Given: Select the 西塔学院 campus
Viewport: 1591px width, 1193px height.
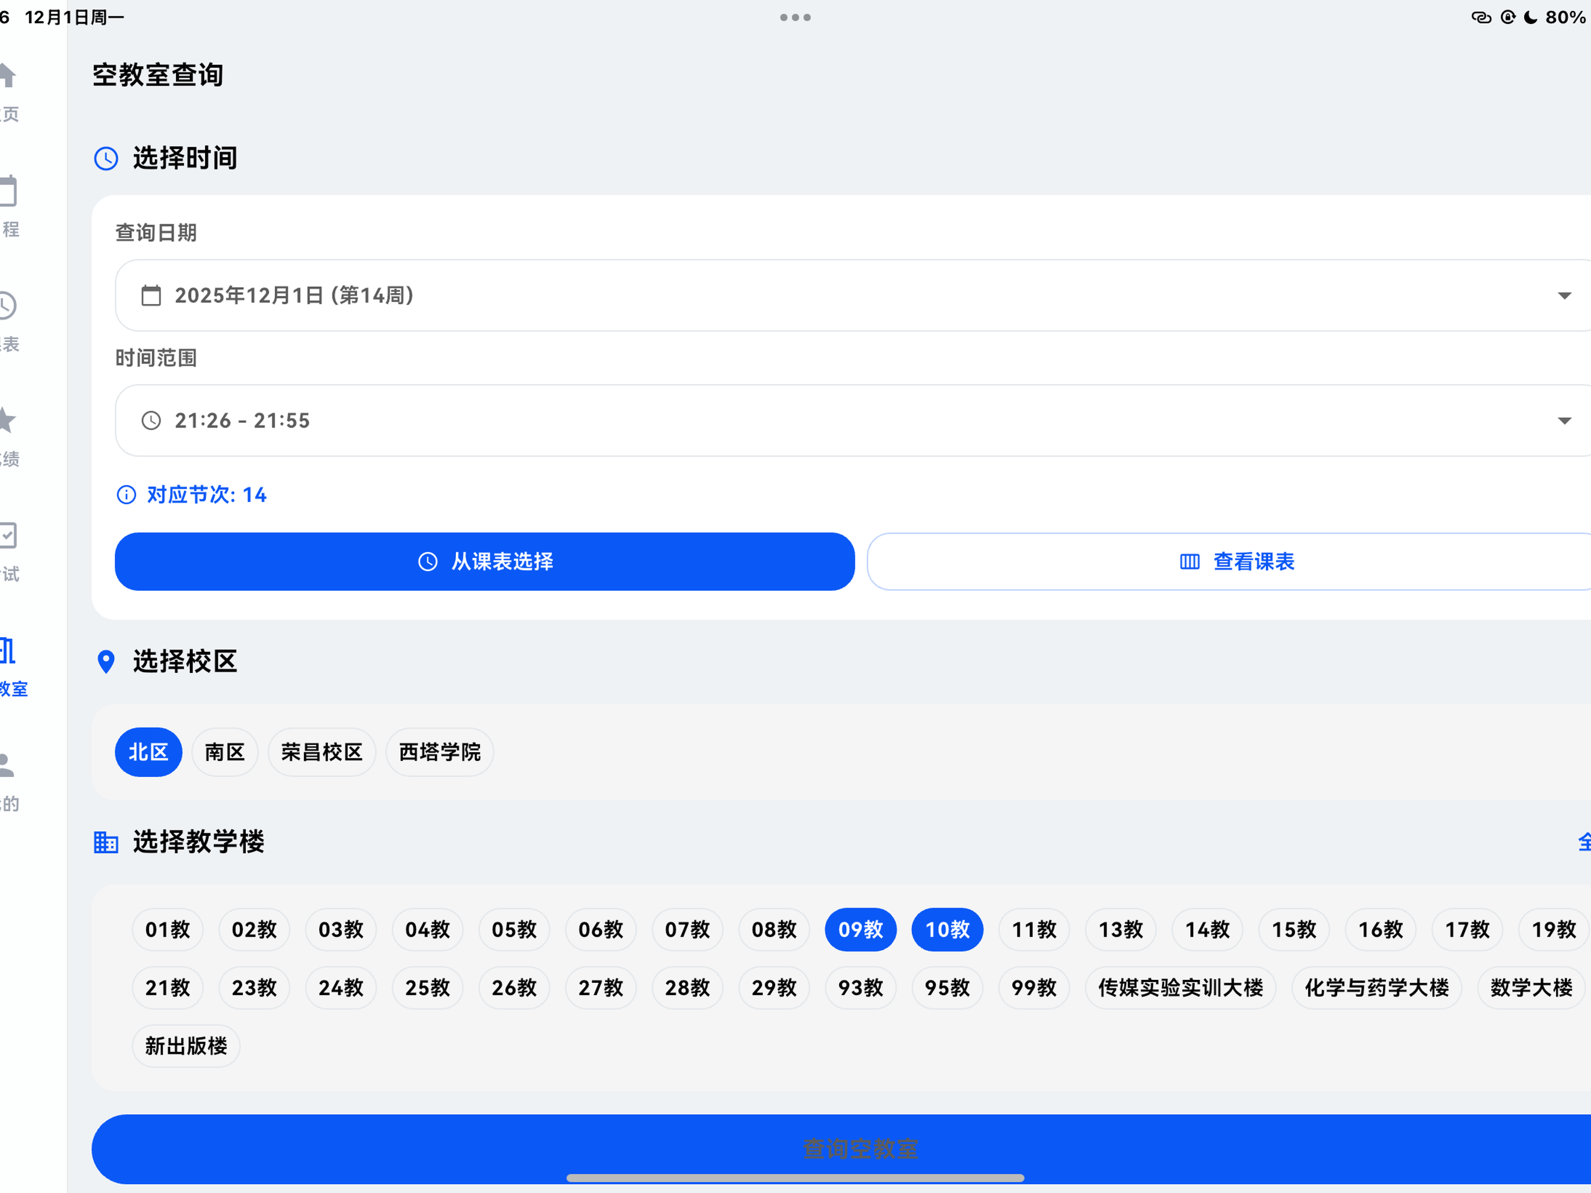Looking at the screenshot, I should coord(440,753).
